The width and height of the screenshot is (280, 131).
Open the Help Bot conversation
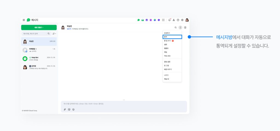[x=39, y=58]
